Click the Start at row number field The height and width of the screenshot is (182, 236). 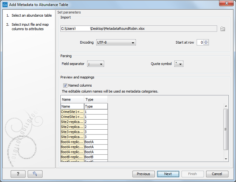coord(200,42)
